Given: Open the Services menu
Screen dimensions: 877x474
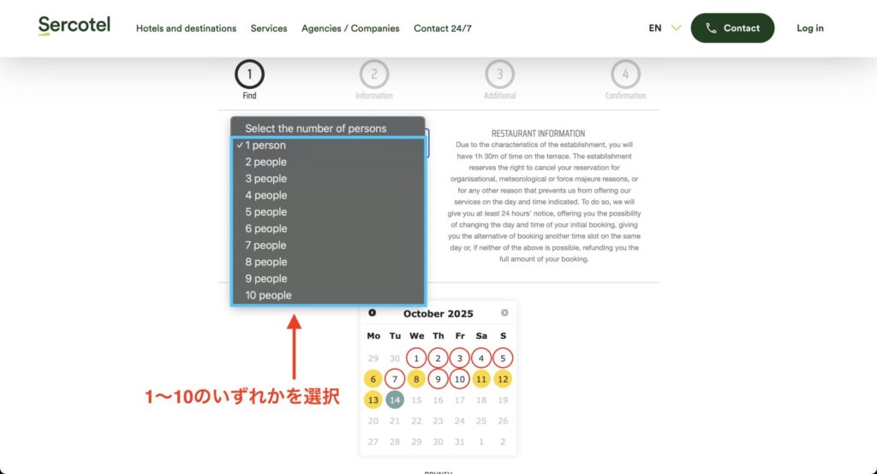Looking at the screenshot, I should (x=269, y=28).
